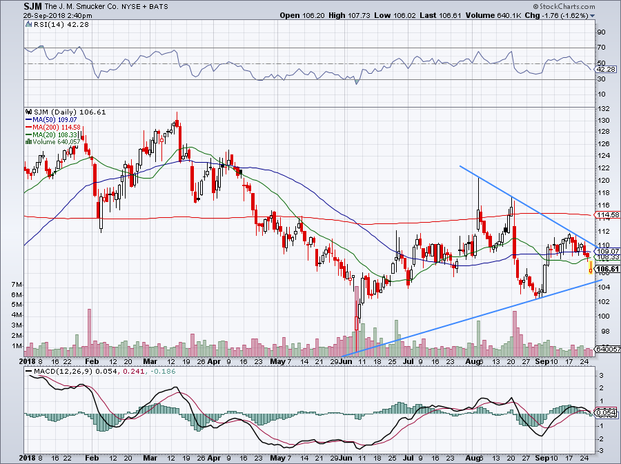Click the Sep label on the MACD panel date axis
This screenshot has height=464, width=621.
pyautogui.click(x=541, y=458)
